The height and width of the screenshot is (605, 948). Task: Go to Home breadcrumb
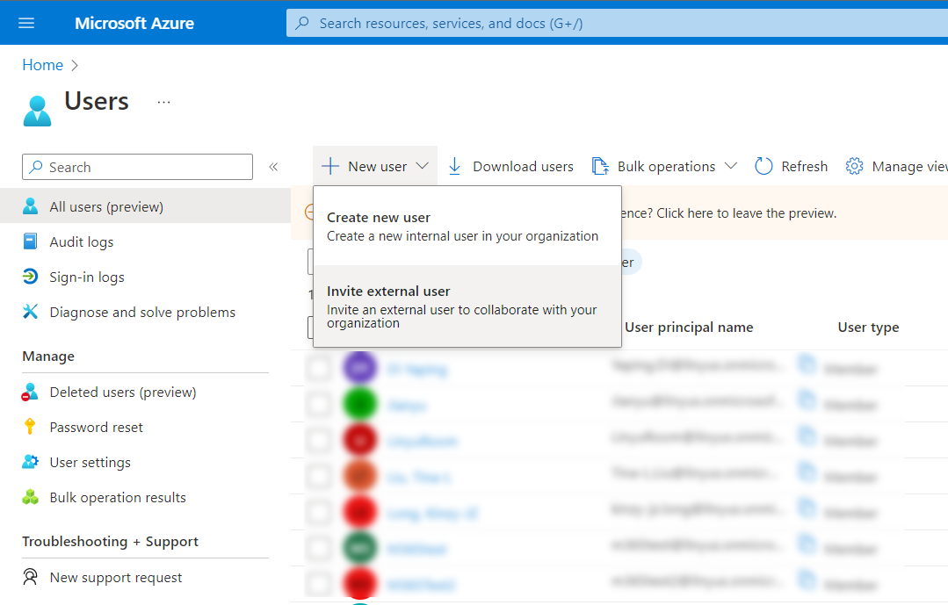[42, 65]
